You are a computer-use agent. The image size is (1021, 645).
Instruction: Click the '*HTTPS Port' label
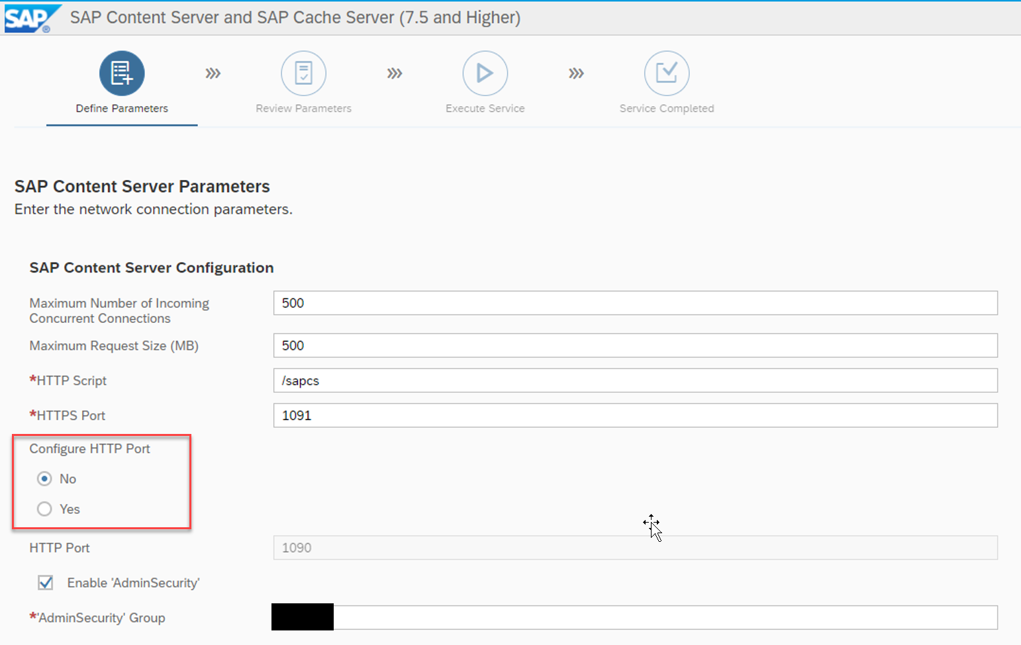(68, 415)
